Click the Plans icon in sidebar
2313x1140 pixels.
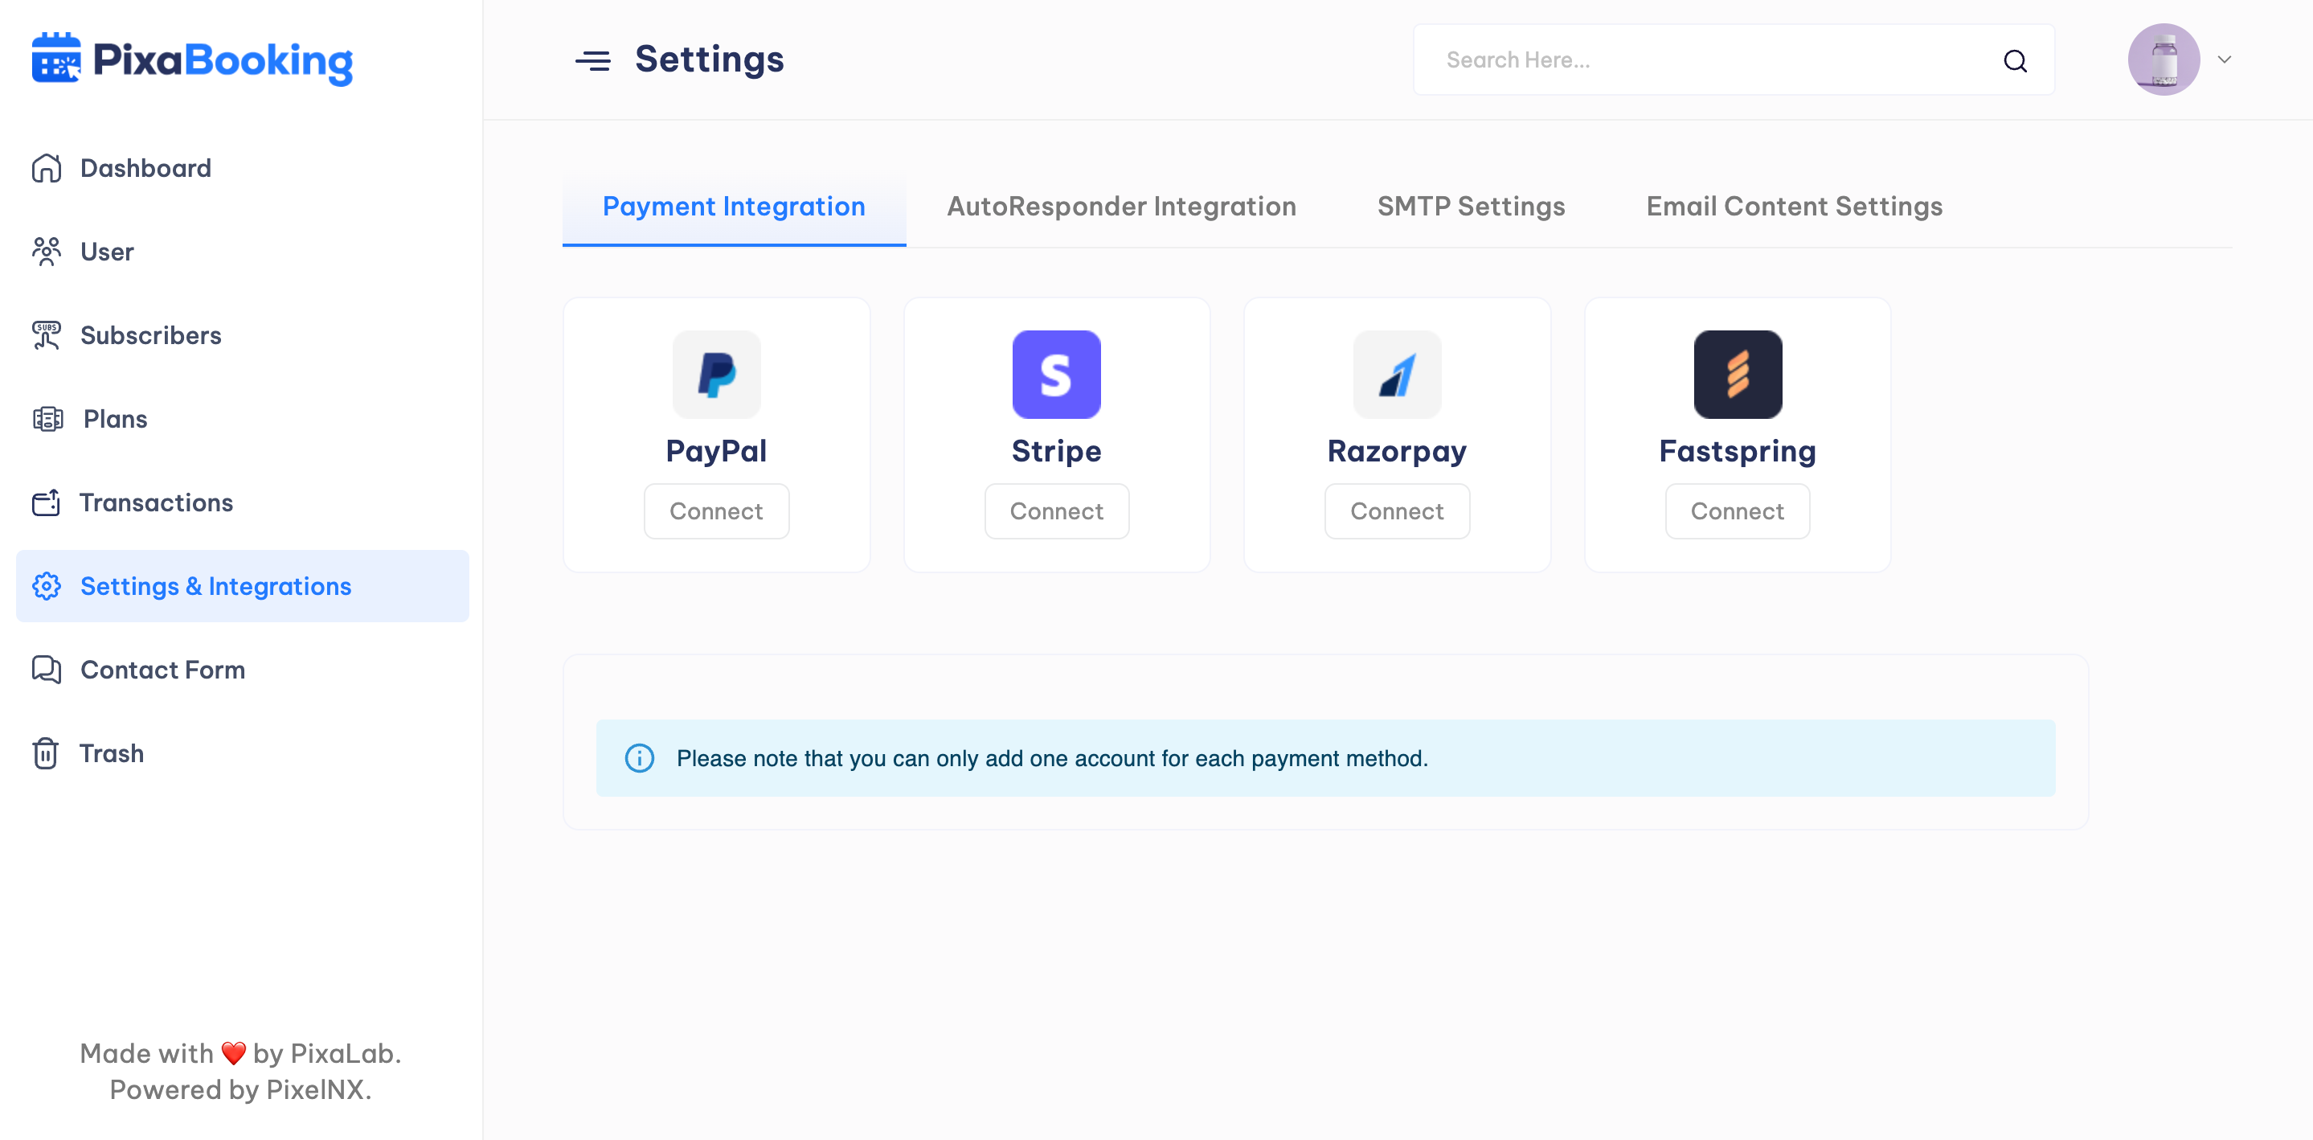coord(47,419)
